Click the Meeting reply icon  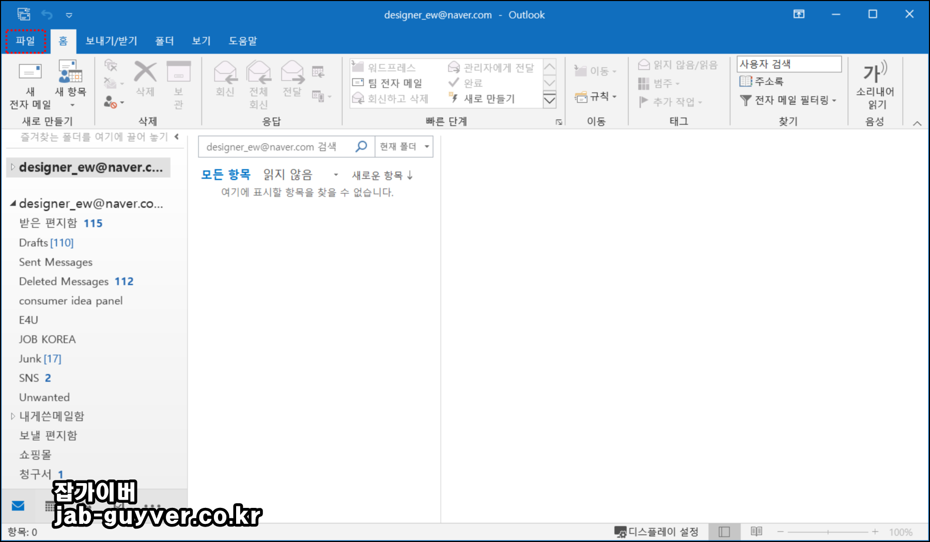(318, 72)
